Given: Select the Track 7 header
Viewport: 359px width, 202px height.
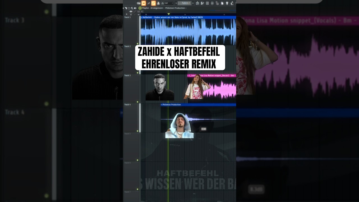Looking at the screenshot, I should coord(131,196).
